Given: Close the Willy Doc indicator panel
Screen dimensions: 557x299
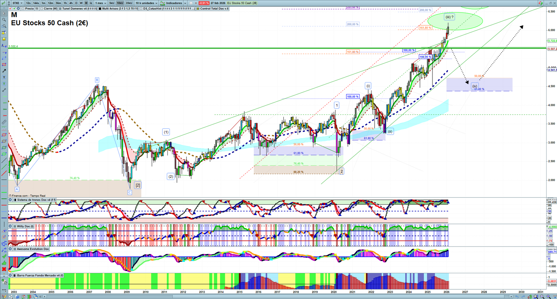Looking at the screenshot, I should 10,226.
